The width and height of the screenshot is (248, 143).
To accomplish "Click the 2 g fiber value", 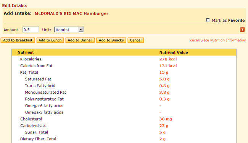I will [163, 139].
